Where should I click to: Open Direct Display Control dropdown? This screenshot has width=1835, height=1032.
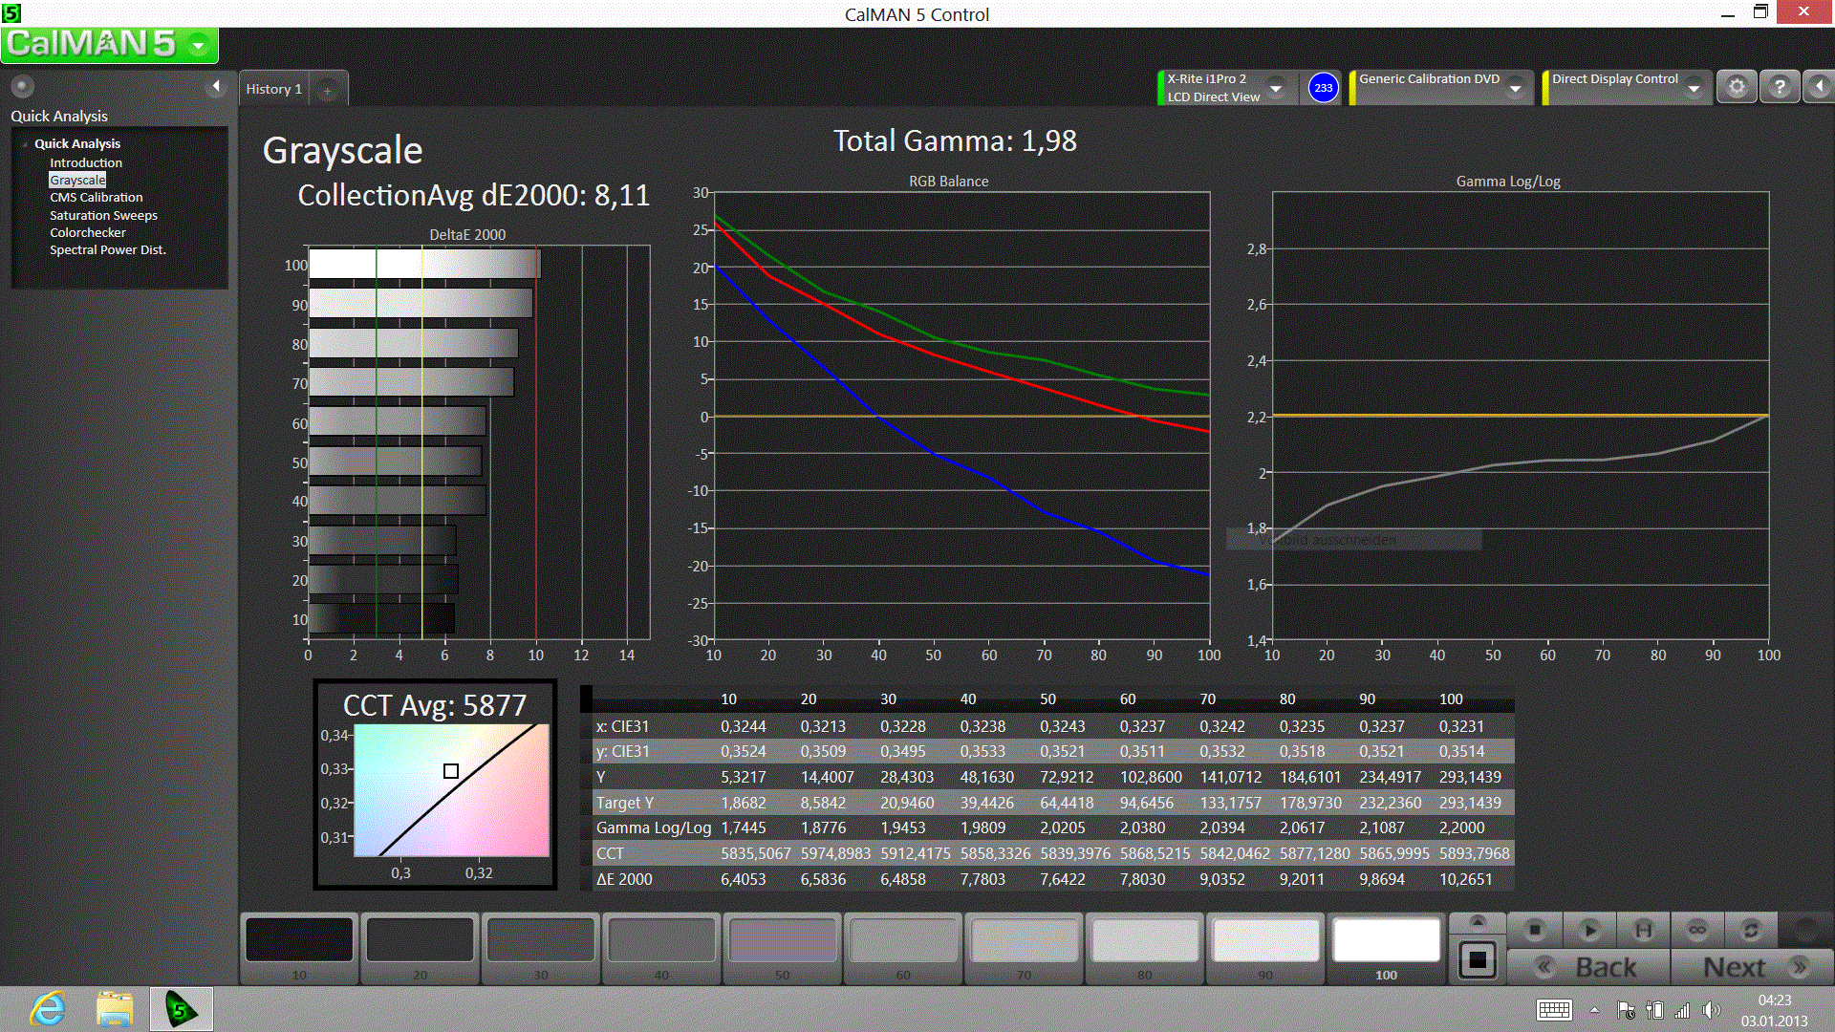[1694, 89]
